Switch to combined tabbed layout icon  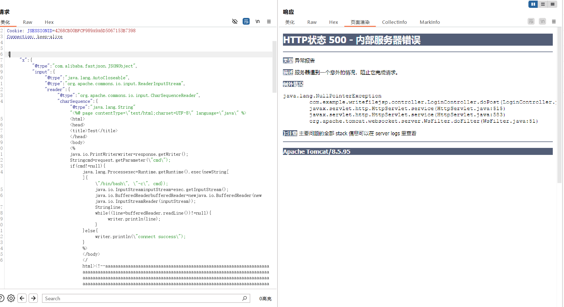553,4
